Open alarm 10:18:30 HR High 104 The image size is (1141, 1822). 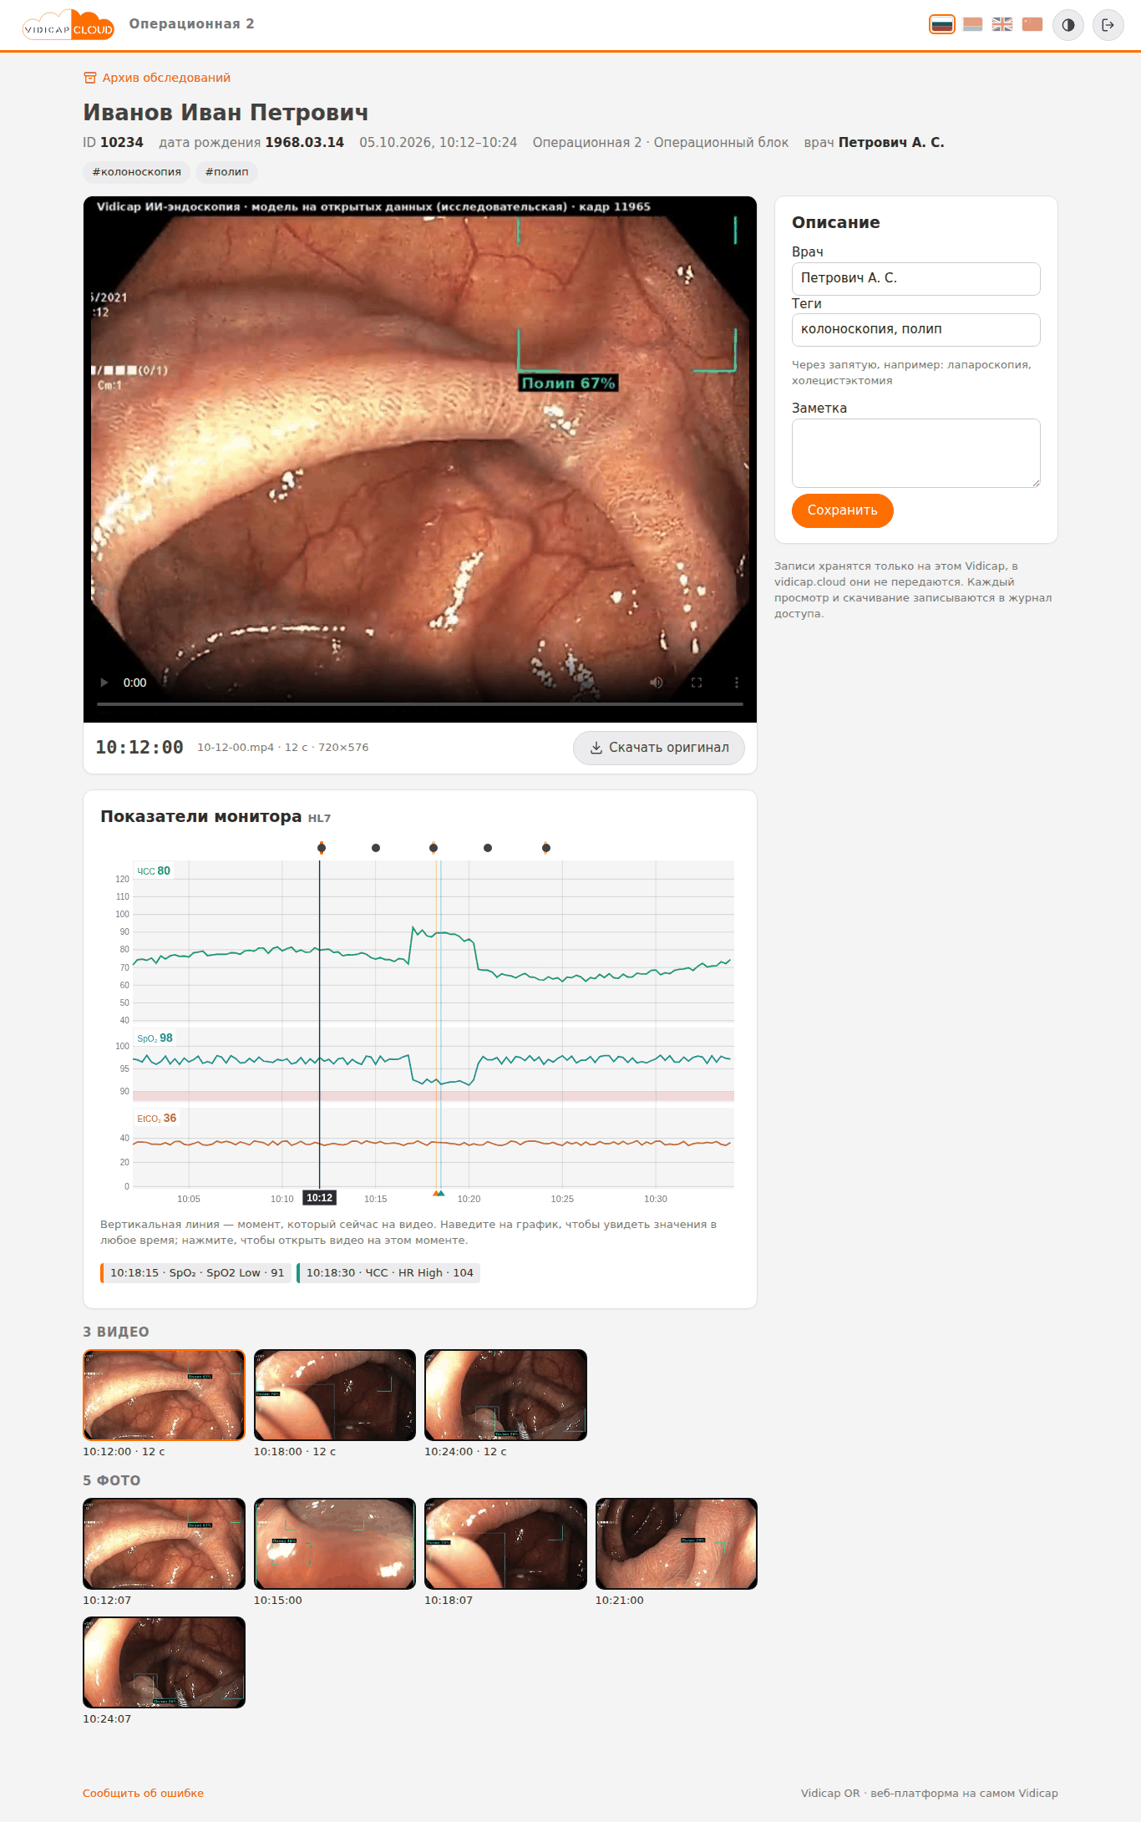[x=388, y=1273]
